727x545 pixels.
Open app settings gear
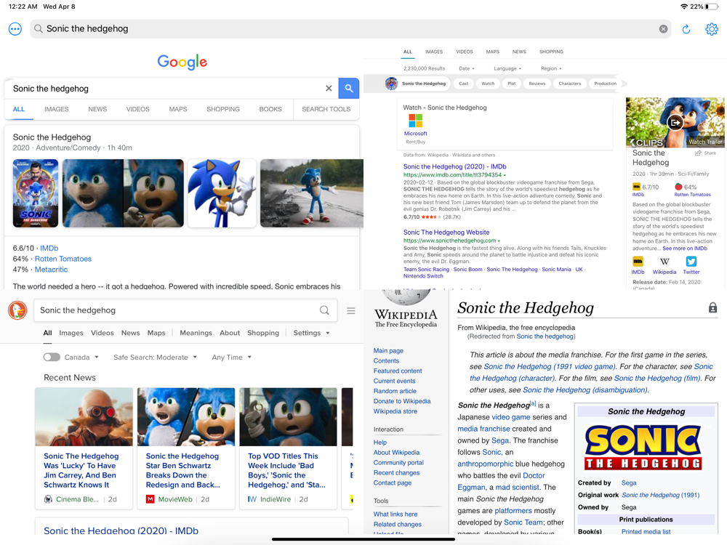click(712, 29)
